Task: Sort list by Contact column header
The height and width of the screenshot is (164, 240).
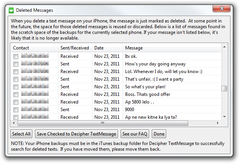Action: tap(34, 48)
